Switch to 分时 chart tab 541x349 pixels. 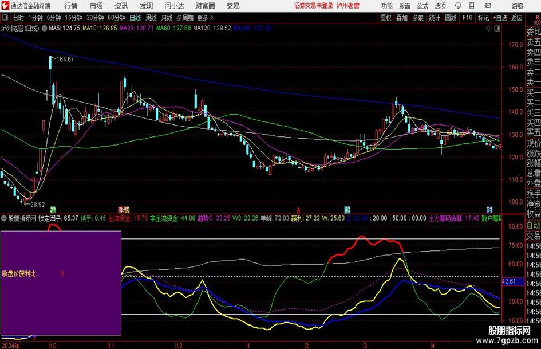pos(19,18)
